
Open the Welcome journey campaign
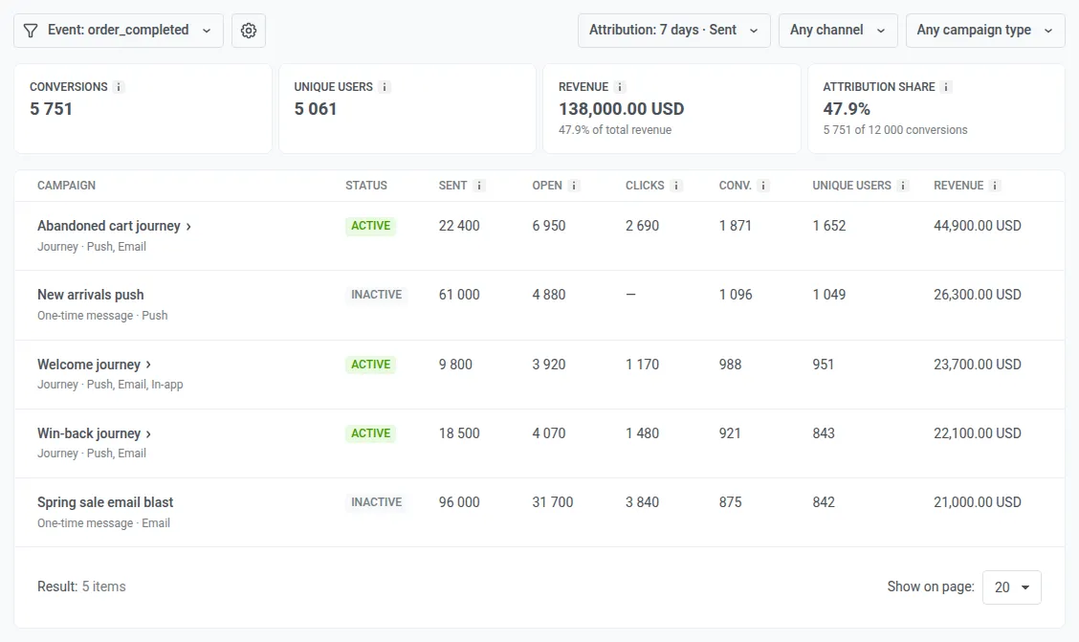89,364
